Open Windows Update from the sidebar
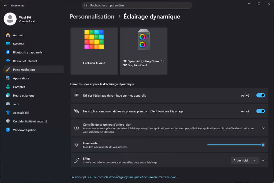The height and width of the screenshot is (183, 274). click(x=25, y=130)
